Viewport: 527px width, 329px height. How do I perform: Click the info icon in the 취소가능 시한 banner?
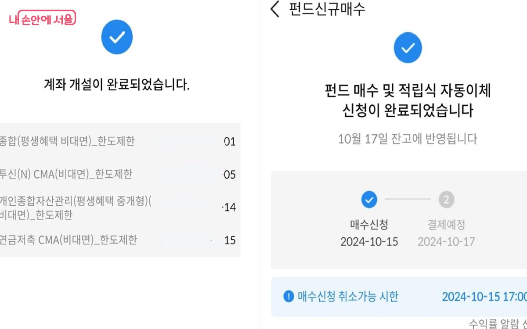[288, 297]
